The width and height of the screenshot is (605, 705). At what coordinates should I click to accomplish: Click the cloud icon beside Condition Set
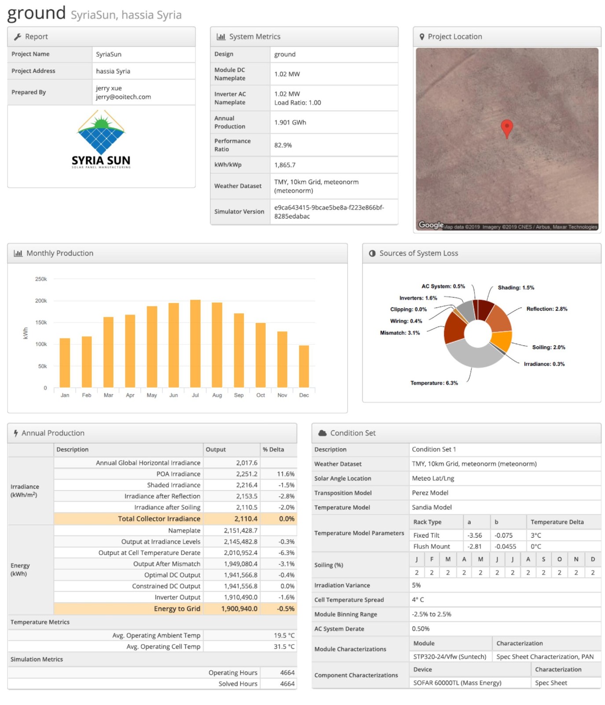[x=322, y=433]
